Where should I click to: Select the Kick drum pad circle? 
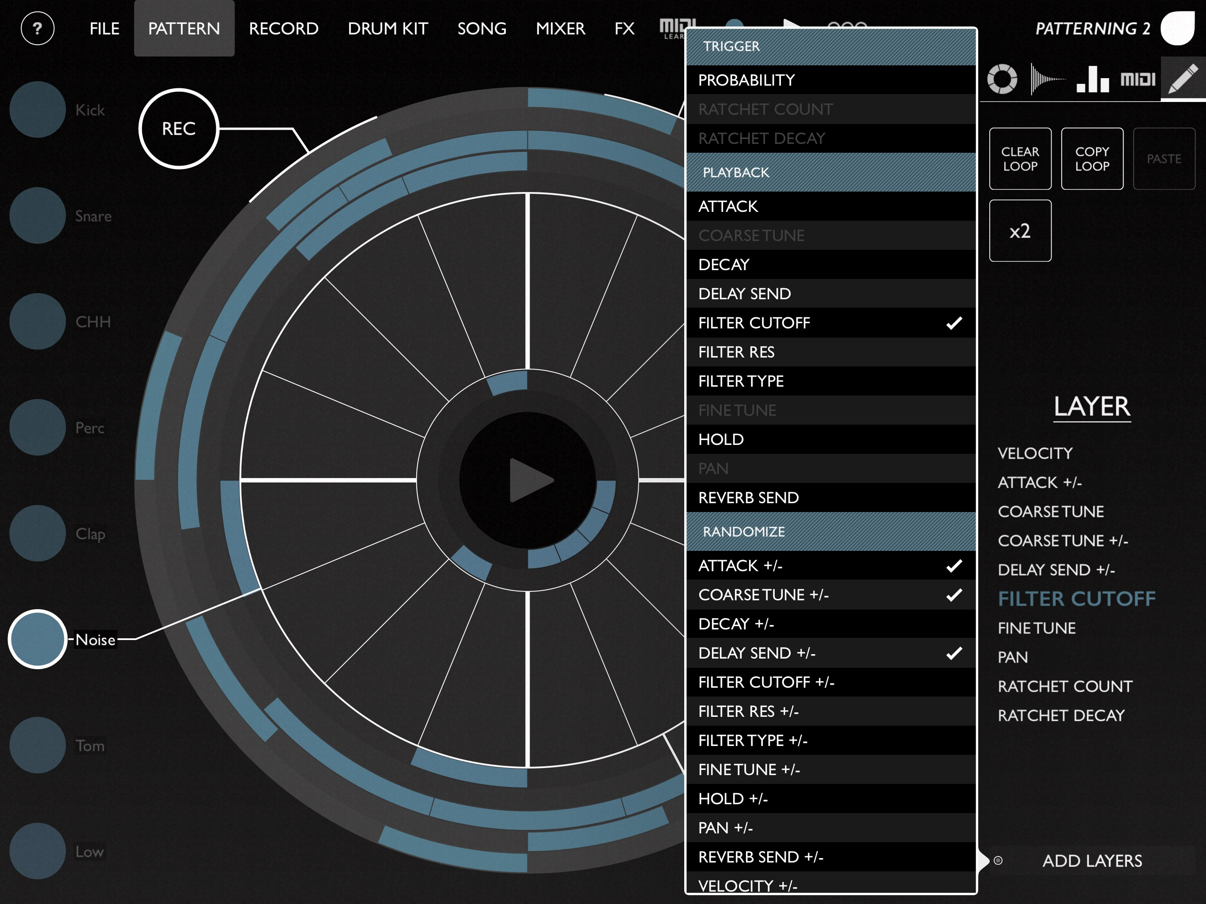[x=37, y=109]
